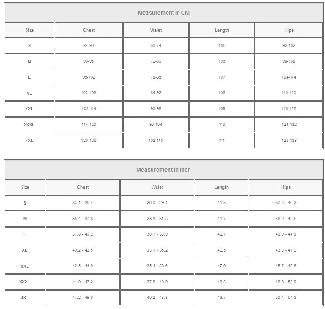Screen dimensions: 325x309
Task: Select waist cell reading 37.8 - 40.9
Action: 157,282
